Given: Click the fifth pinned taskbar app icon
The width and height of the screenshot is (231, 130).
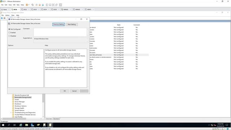Looking at the screenshot, I should coord(44,125).
